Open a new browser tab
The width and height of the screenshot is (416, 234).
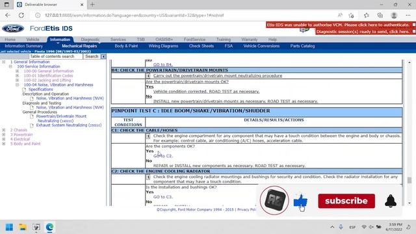(x=92, y=5)
